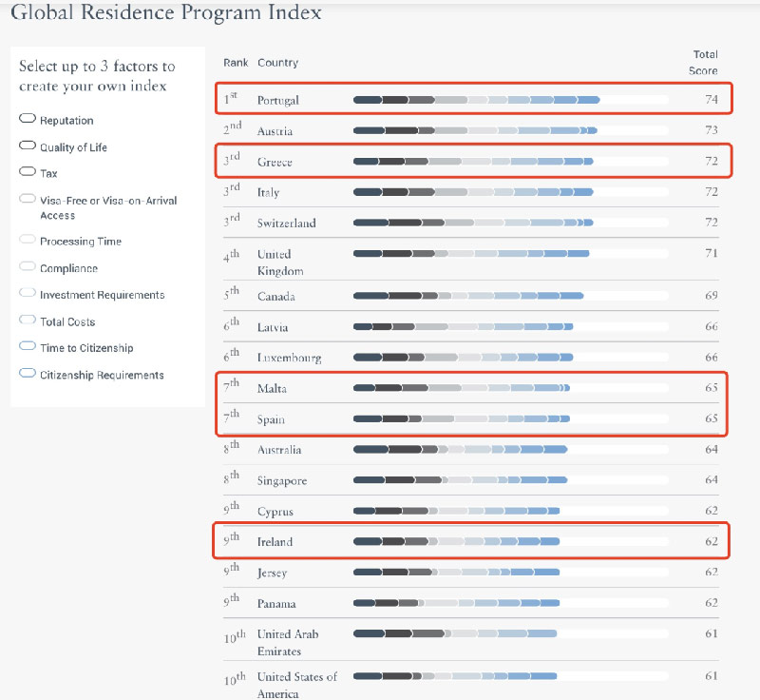Viewport: 760px width, 700px height.
Task: Click the Malta score bar
Action: pyautogui.click(x=461, y=388)
